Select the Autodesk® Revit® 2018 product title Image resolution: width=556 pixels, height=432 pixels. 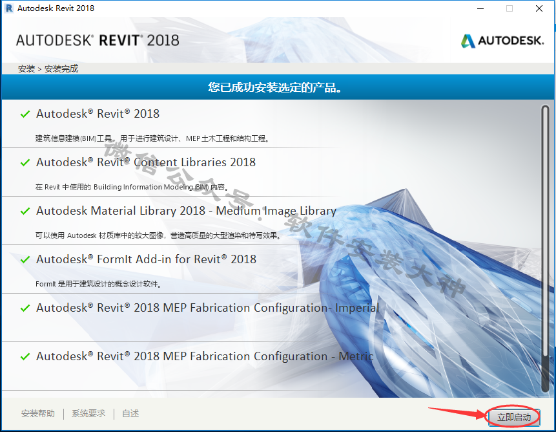click(98, 114)
